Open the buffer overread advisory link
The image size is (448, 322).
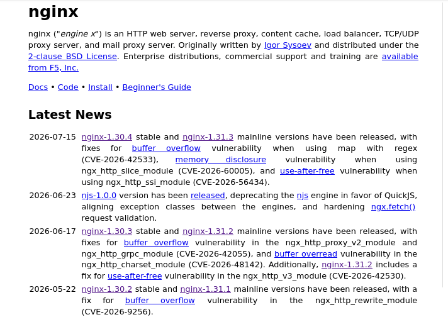pyautogui.click(x=306, y=254)
